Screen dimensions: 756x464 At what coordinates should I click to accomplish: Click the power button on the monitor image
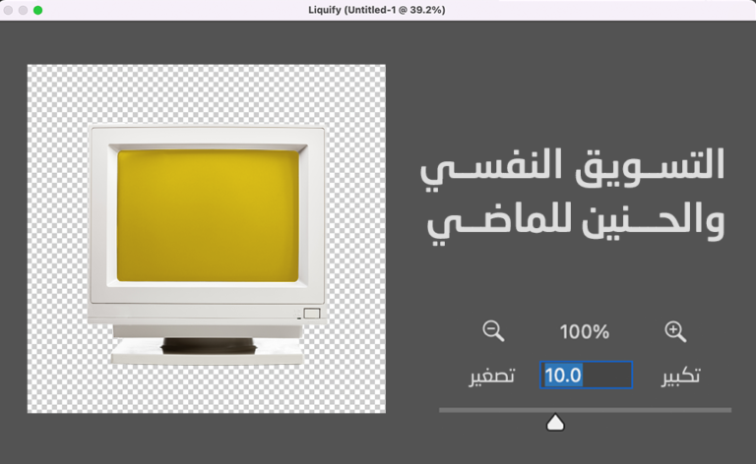[x=311, y=314]
